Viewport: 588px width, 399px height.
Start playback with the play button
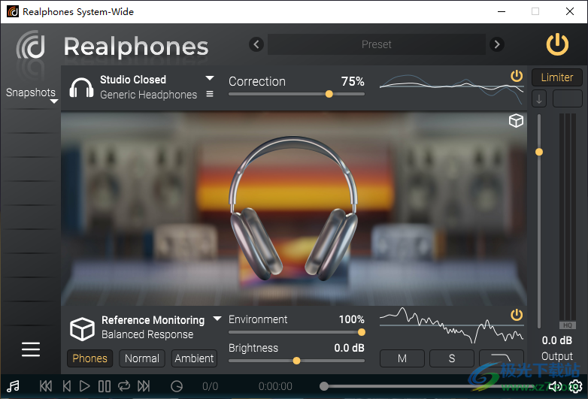[85, 386]
